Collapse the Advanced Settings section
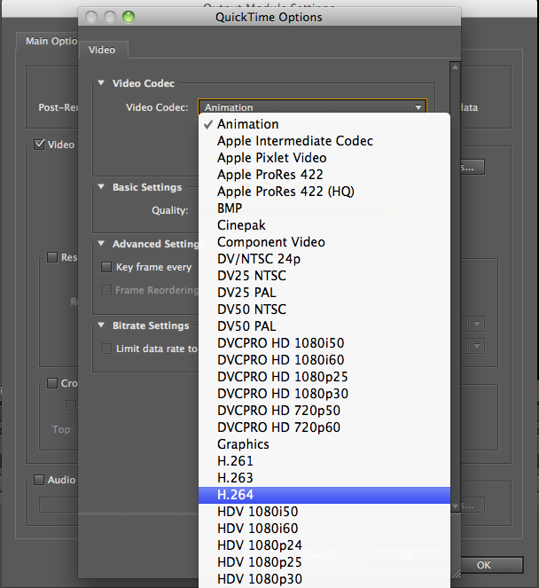The width and height of the screenshot is (539, 588). pyautogui.click(x=101, y=243)
